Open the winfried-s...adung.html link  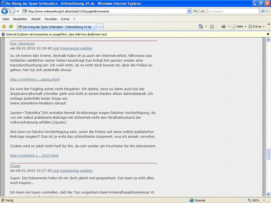point(35,79)
